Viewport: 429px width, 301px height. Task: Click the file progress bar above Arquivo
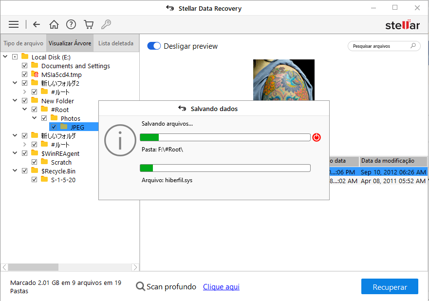tap(225, 168)
